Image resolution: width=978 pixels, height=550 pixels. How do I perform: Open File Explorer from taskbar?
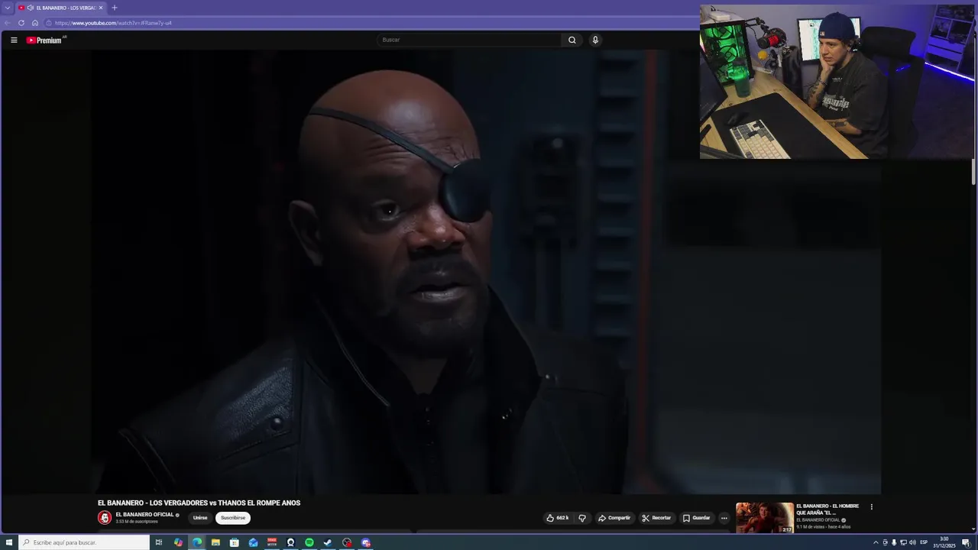215,542
